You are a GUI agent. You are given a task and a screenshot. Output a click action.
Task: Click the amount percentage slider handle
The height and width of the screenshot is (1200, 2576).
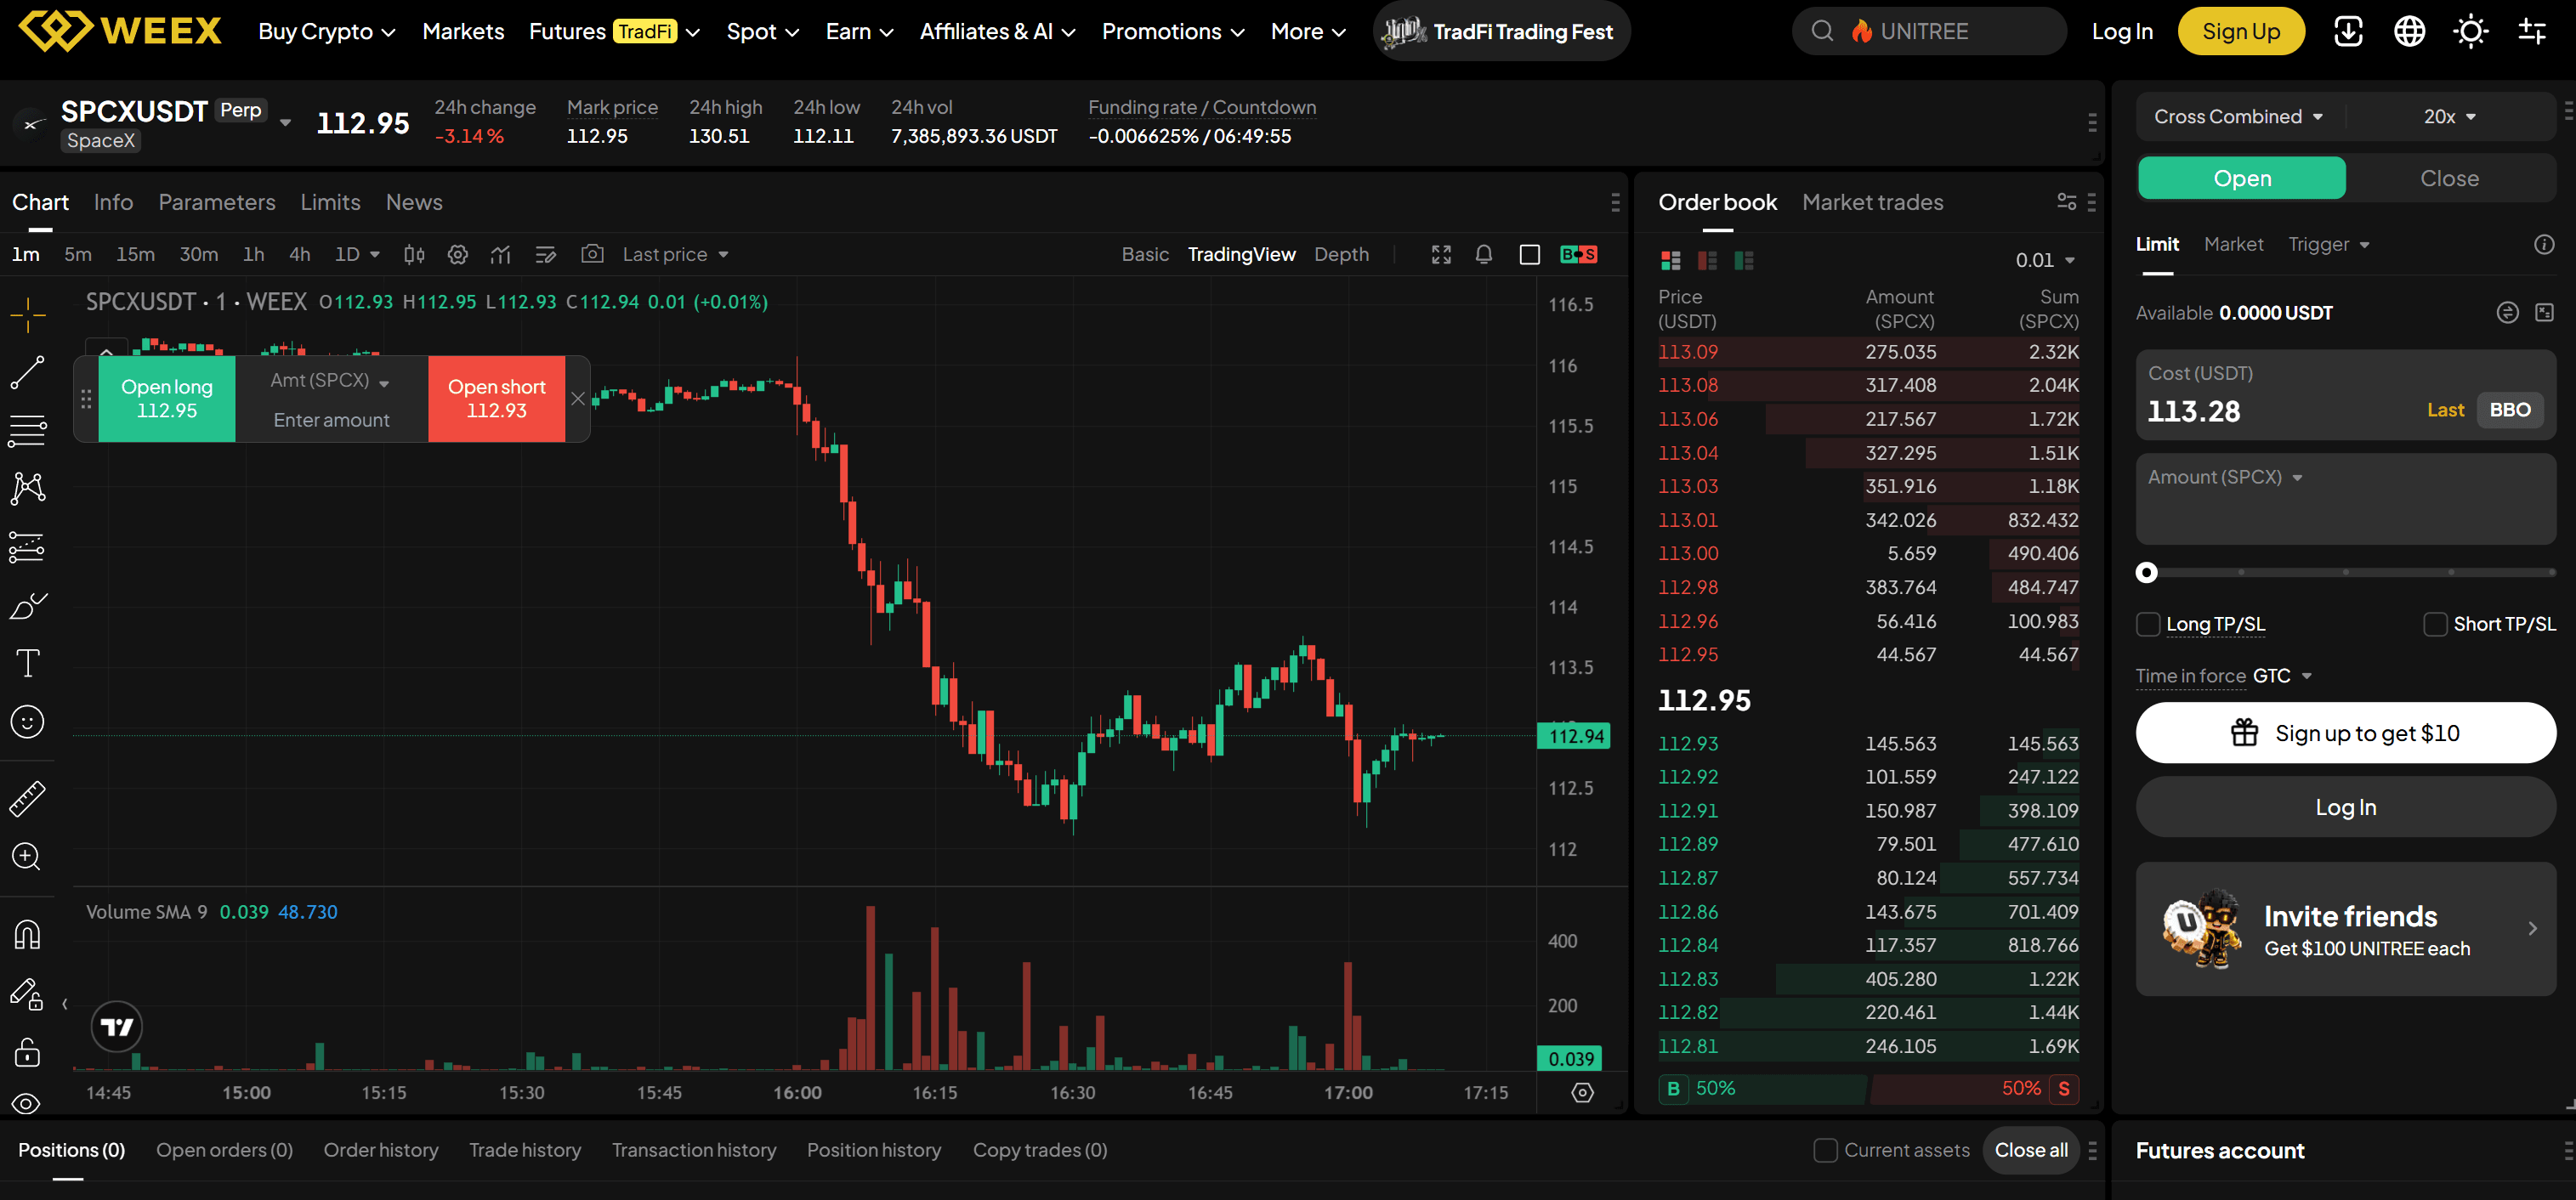click(x=2146, y=573)
